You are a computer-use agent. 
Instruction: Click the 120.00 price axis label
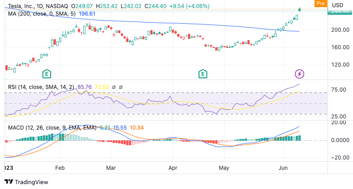click(x=340, y=65)
